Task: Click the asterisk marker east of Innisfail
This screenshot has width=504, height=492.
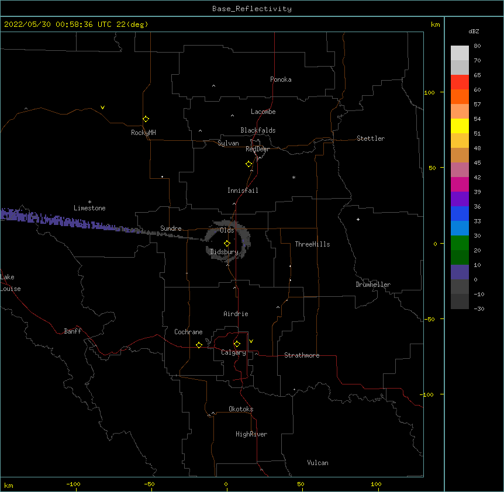Action: coord(294,178)
